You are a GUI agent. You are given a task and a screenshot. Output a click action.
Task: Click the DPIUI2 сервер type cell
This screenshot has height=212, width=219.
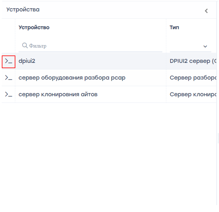tap(193, 61)
